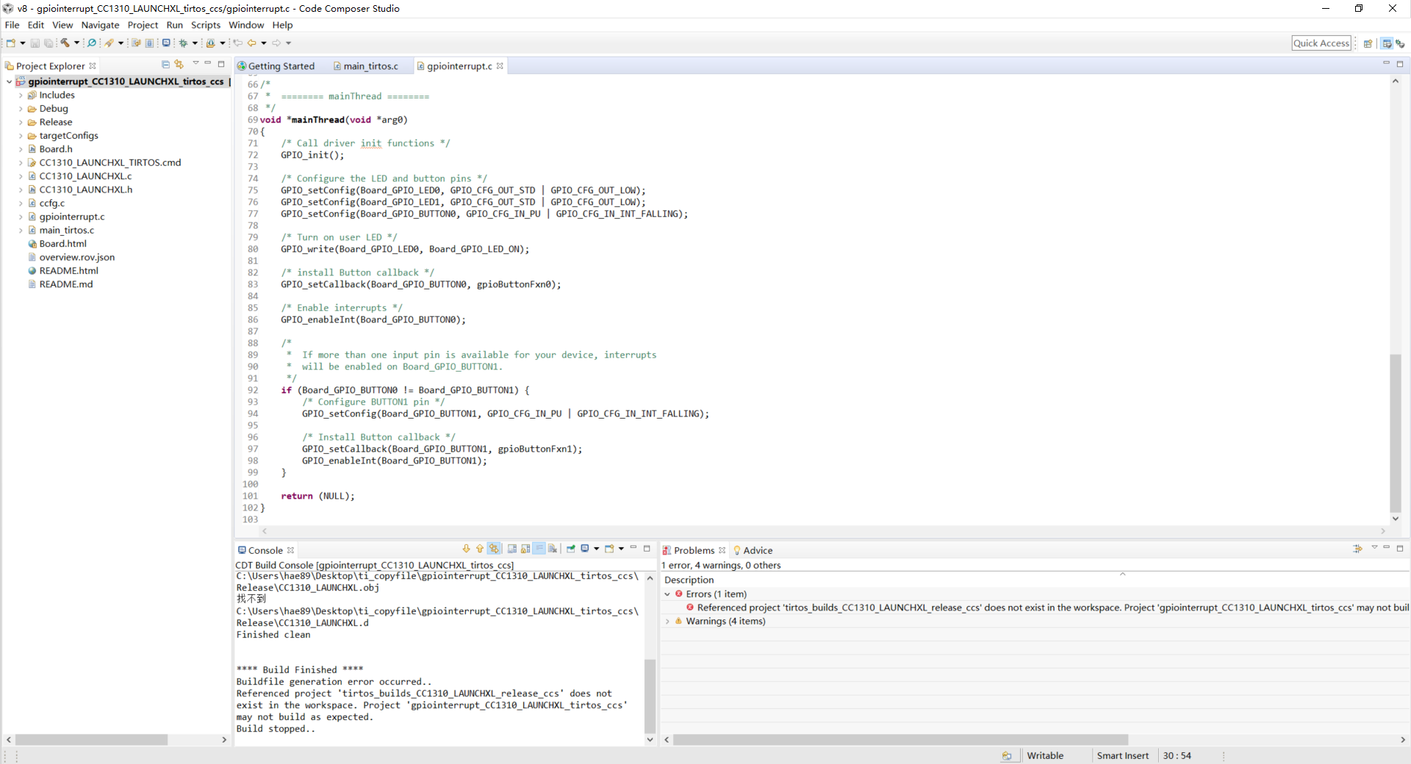
Task: Switch to the CCS Debug perspective icon
Action: pyautogui.click(x=1400, y=43)
